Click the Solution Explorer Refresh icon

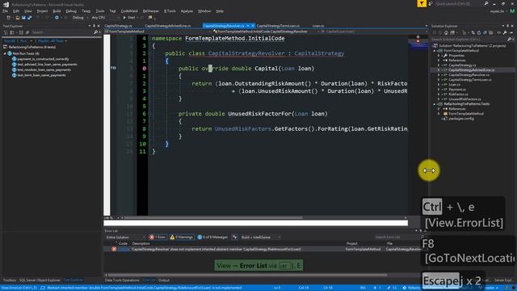(x=479, y=32)
